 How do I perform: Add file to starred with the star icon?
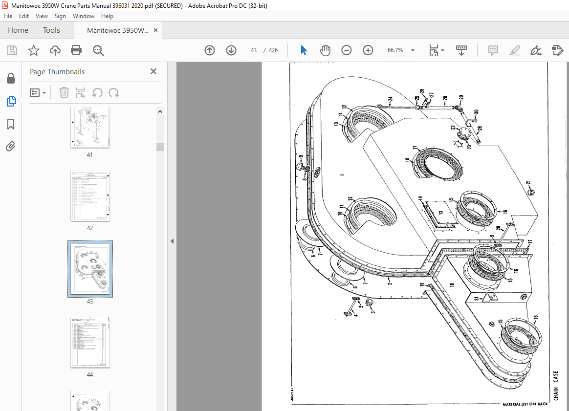tap(33, 50)
